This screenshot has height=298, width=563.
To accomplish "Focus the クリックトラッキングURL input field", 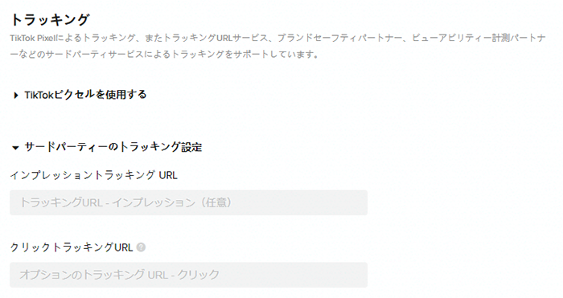I will 188,275.
